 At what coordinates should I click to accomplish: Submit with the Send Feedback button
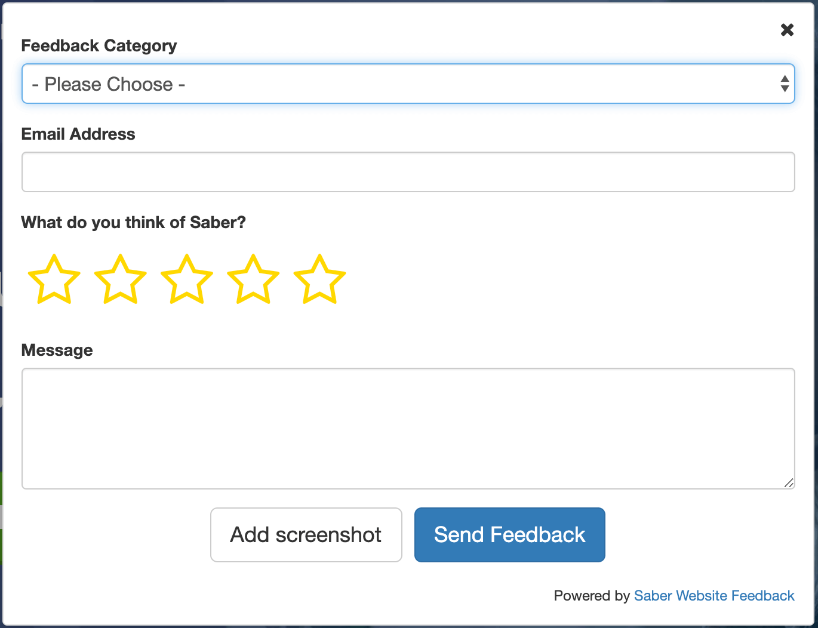coord(509,535)
